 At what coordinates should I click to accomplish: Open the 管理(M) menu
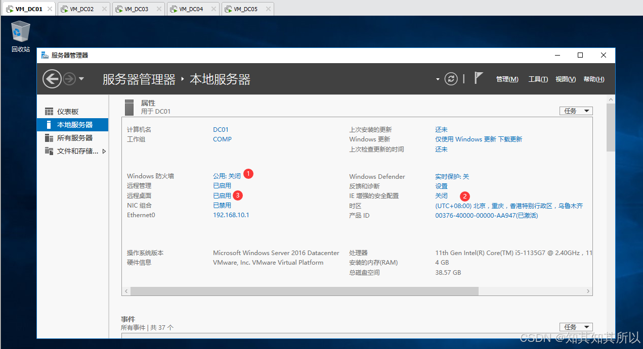tap(507, 79)
